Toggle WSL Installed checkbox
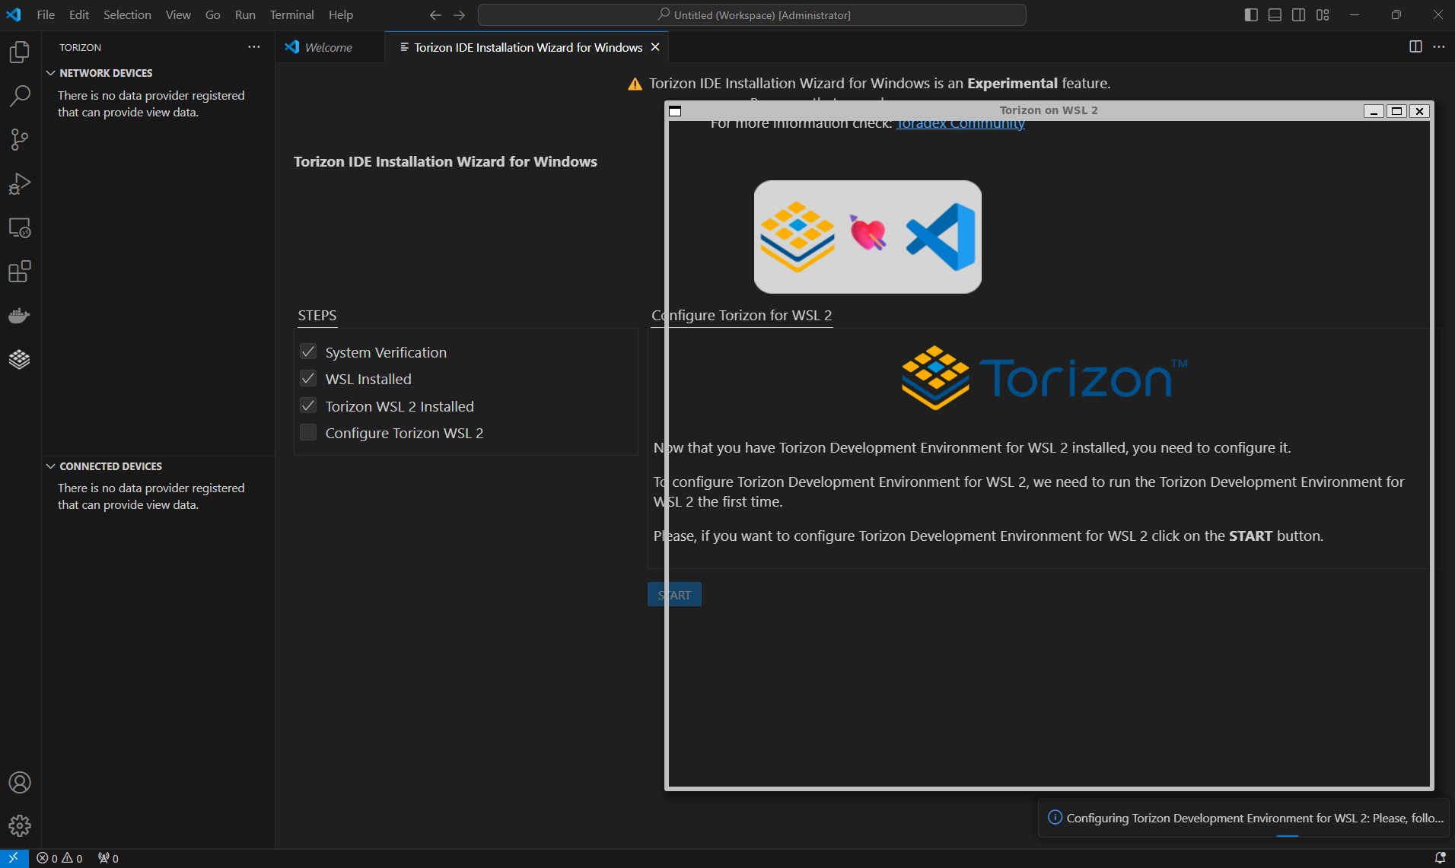Image resolution: width=1455 pixels, height=868 pixels. pos(308,378)
